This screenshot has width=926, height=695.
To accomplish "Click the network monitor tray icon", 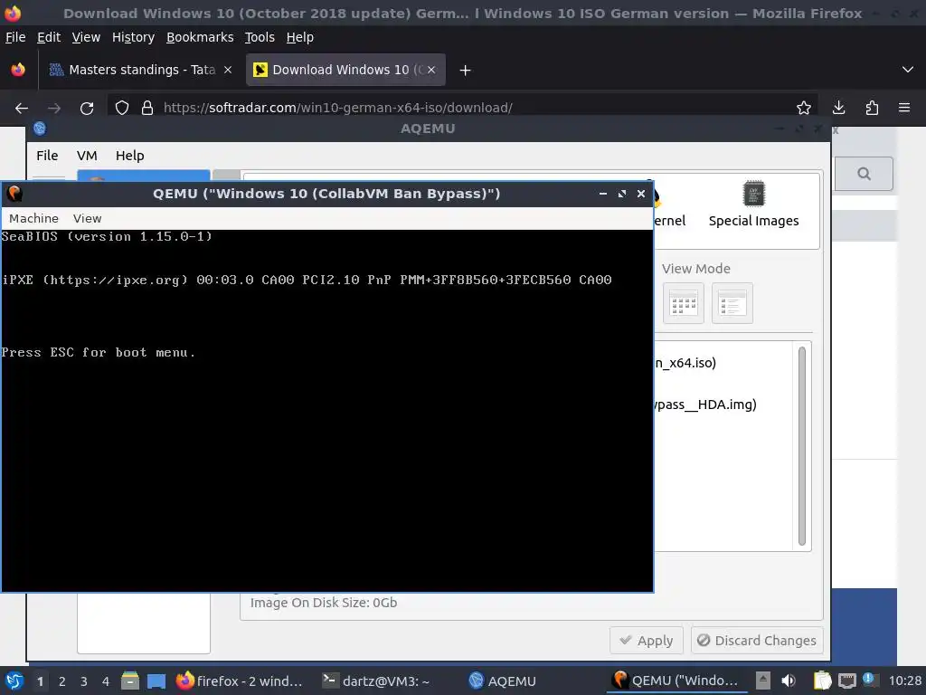I will click(846, 681).
